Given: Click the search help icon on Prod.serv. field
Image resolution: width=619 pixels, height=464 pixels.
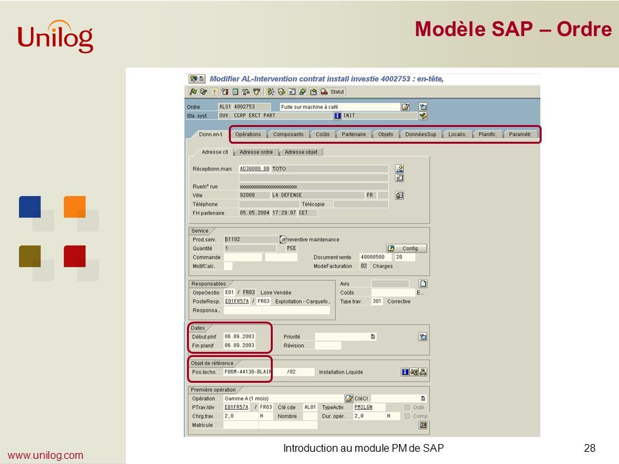Looking at the screenshot, I should [282, 240].
